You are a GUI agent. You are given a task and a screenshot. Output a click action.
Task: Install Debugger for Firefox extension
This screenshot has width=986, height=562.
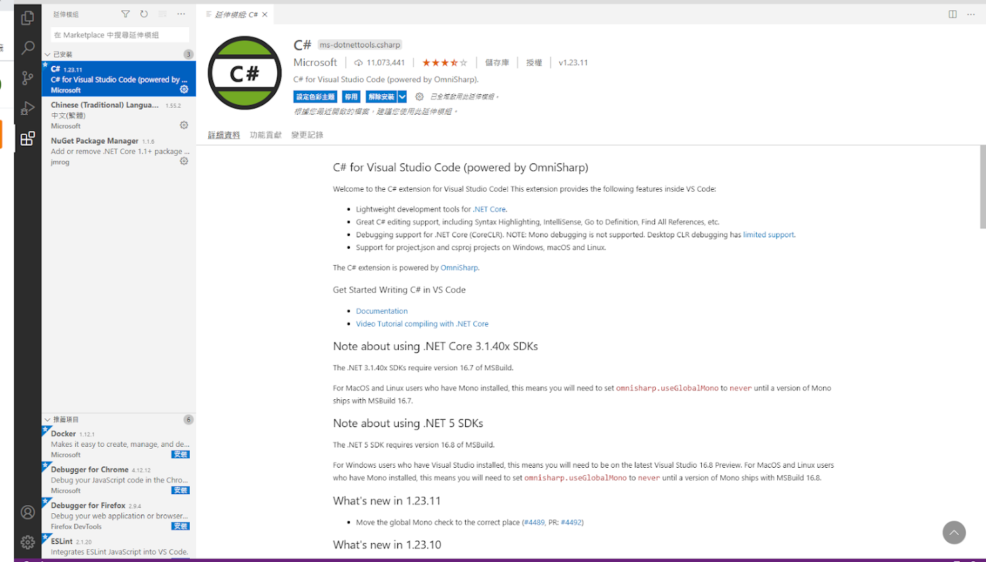(x=180, y=526)
